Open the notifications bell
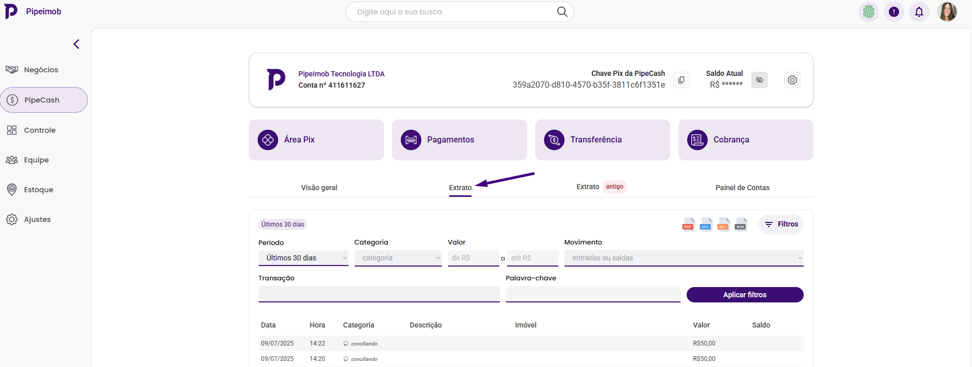 tap(919, 12)
